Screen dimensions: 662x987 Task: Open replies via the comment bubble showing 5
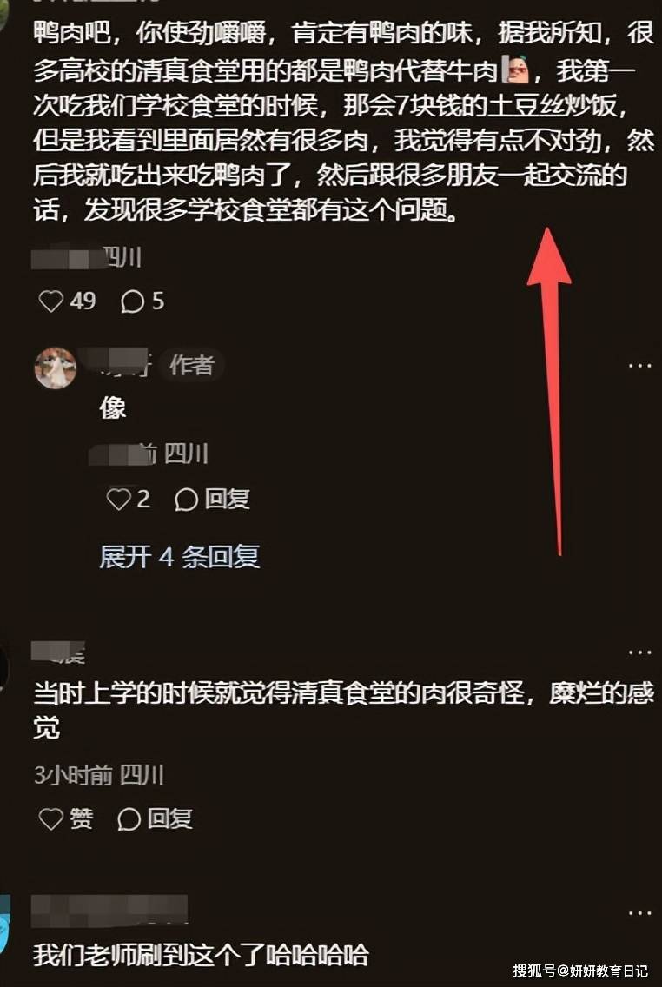131,301
